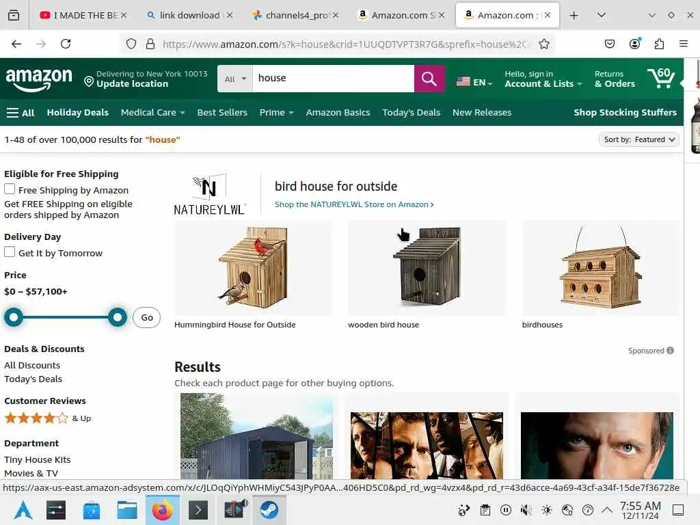The width and height of the screenshot is (700, 525).
Task: Click the muted volume tray icon
Action: point(526,510)
